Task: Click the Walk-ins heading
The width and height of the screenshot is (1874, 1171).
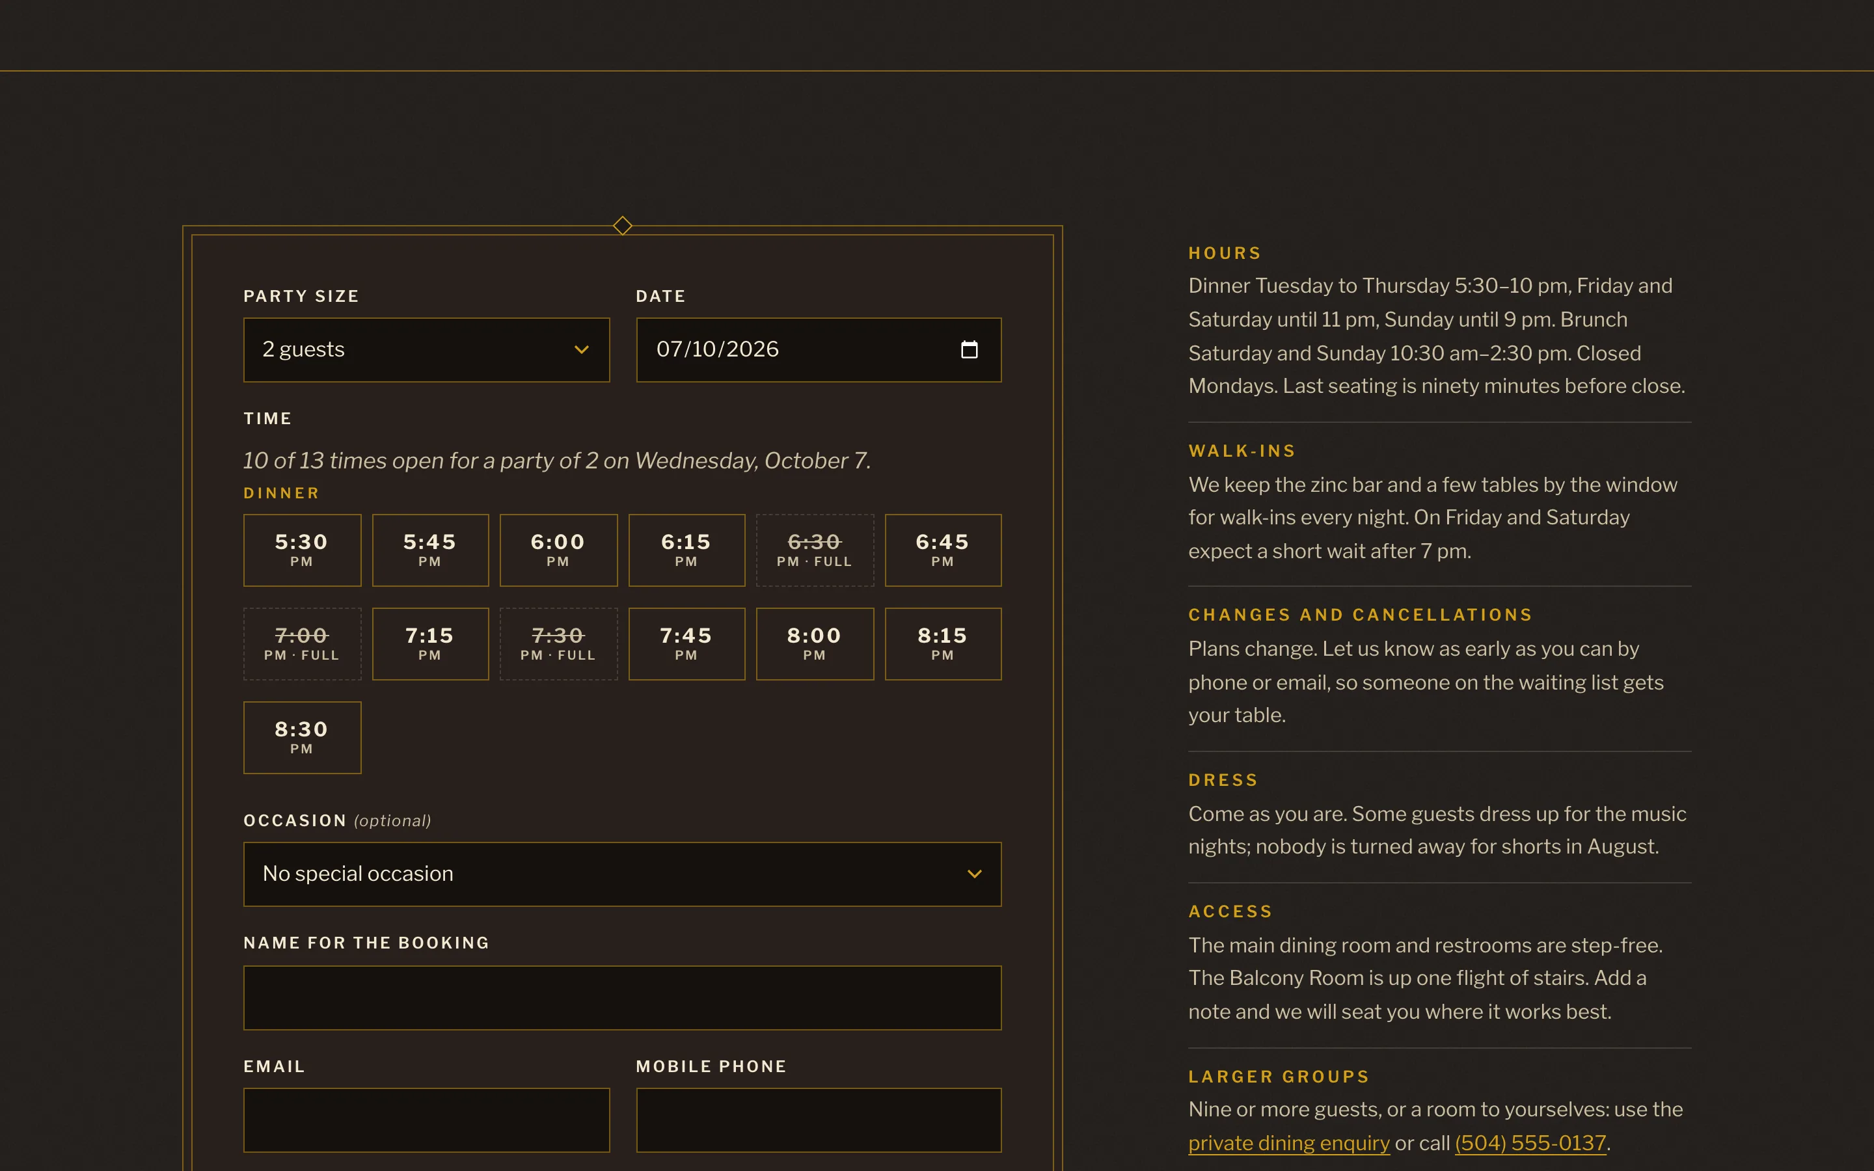Action: [x=1242, y=451]
